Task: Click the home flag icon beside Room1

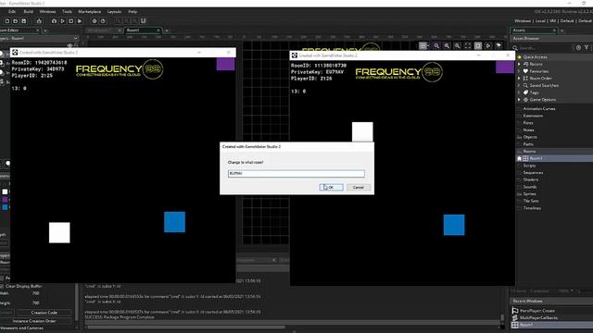Action: (x=519, y=158)
